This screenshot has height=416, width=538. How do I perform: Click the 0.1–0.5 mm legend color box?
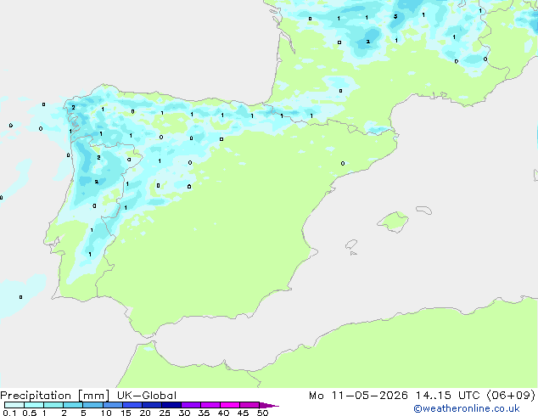[14, 405]
